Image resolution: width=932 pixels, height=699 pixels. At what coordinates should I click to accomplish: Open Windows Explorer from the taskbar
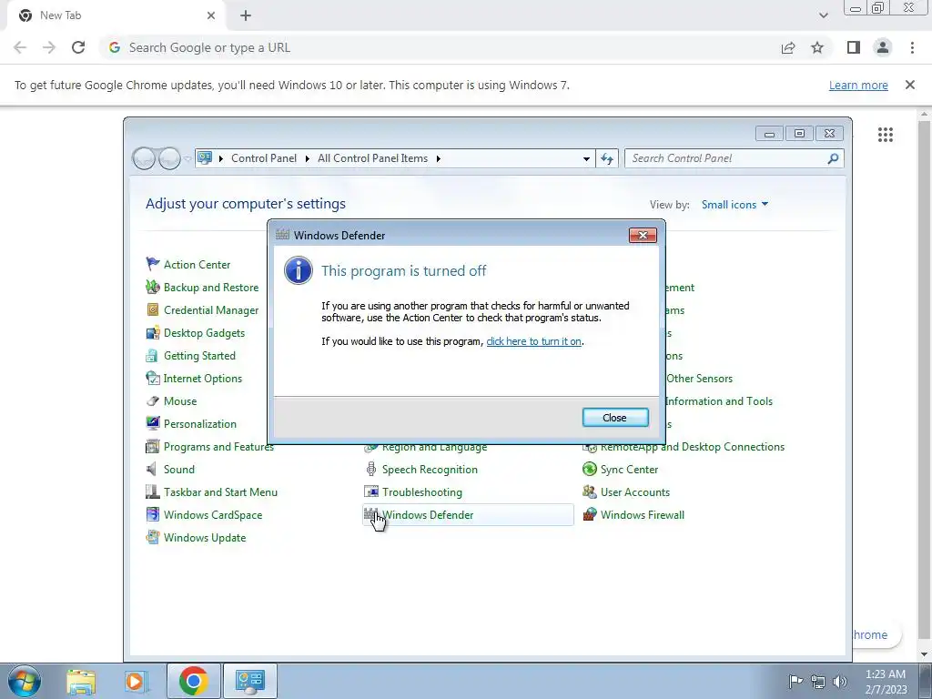(x=81, y=681)
